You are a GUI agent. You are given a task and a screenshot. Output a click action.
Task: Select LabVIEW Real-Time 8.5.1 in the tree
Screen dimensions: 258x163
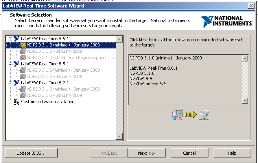[x=45, y=64]
